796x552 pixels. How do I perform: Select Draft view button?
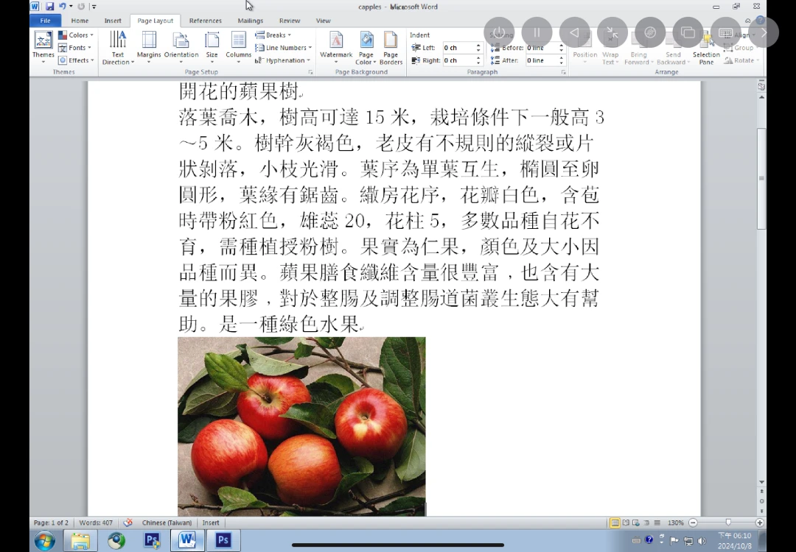coord(657,523)
